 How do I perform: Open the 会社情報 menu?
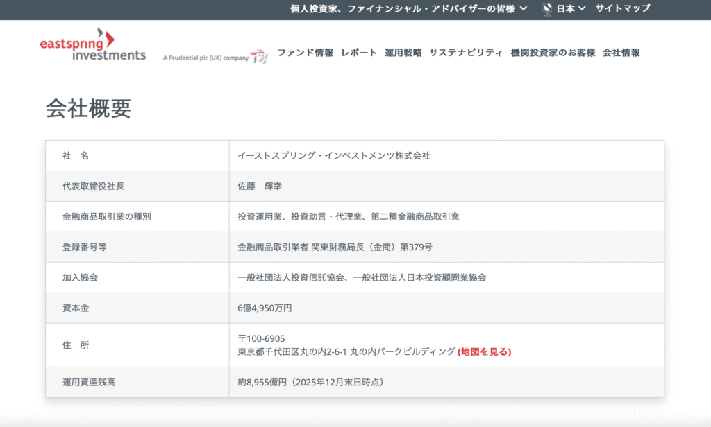pyautogui.click(x=621, y=53)
